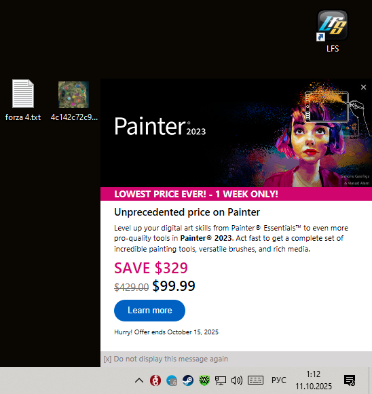
Task: Click the Lowest Price Ever pink banner
Action: tap(236, 194)
